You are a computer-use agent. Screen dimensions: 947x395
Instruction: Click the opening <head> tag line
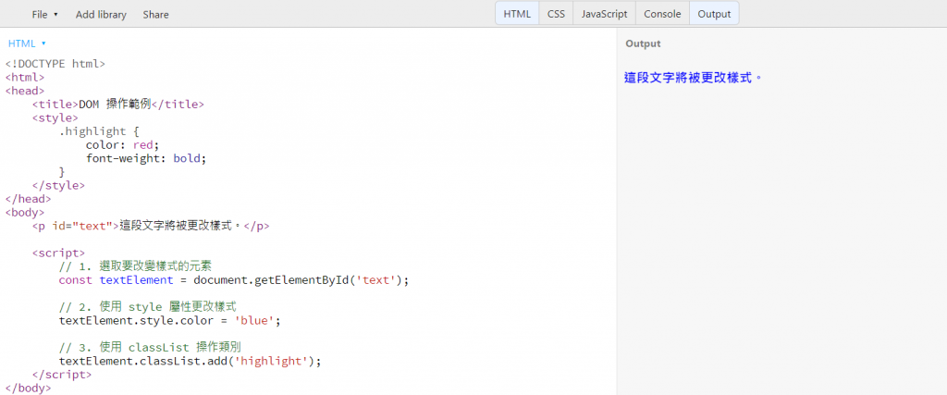pyautogui.click(x=25, y=91)
